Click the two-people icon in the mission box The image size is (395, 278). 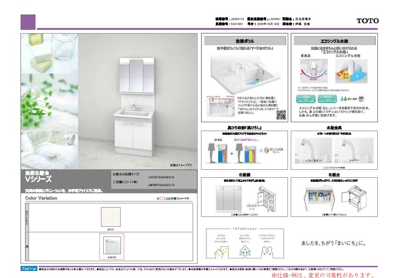267,252
